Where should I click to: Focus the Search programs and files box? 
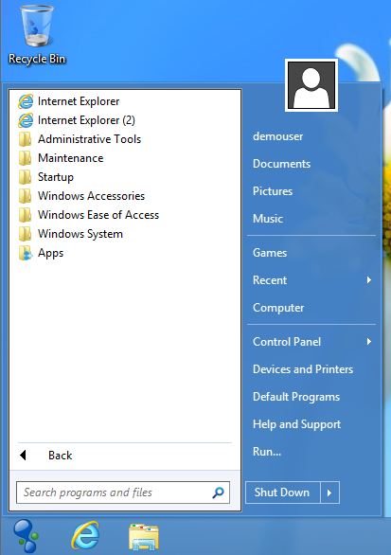click(123, 492)
